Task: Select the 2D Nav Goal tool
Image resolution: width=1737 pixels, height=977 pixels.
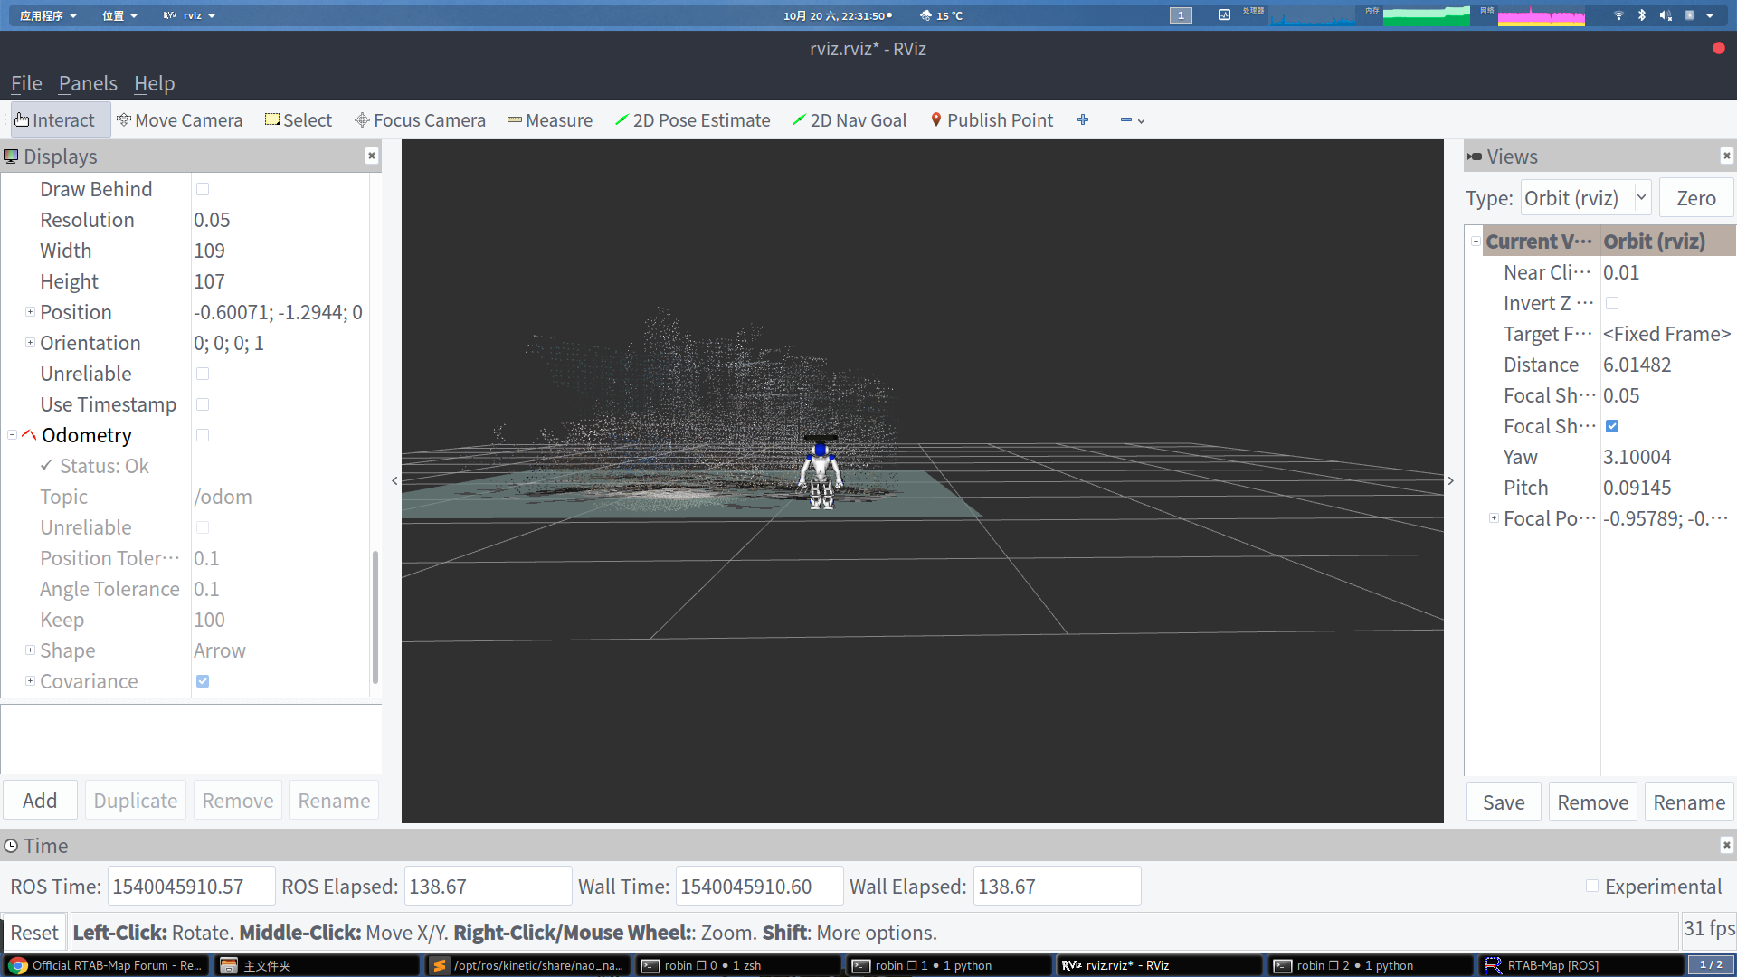Action: pyautogui.click(x=850, y=120)
